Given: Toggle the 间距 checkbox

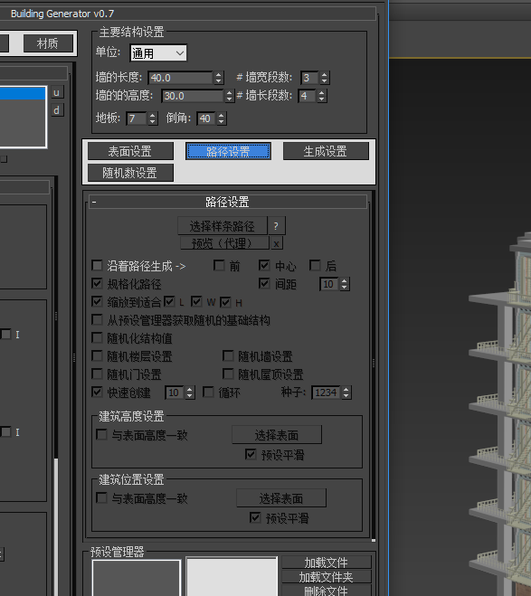Looking at the screenshot, I should coord(264,284).
